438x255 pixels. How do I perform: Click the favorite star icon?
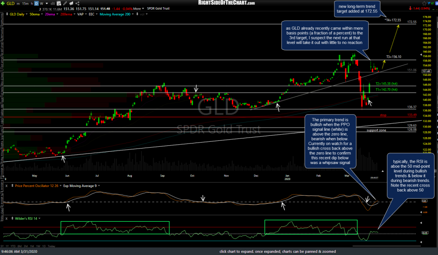point(424,3)
